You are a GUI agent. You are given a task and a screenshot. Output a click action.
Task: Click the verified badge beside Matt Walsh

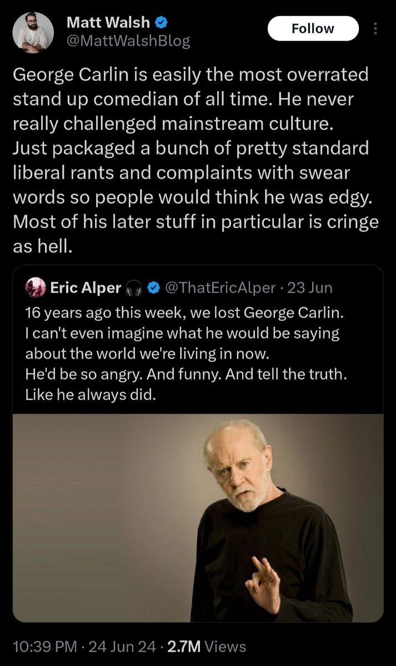pos(162,23)
